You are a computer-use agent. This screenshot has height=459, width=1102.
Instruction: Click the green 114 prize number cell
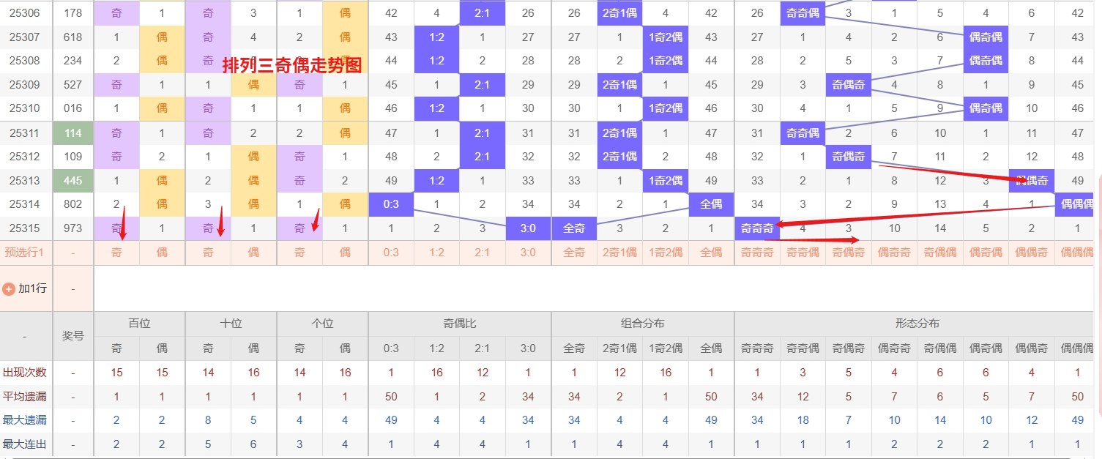tap(73, 133)
